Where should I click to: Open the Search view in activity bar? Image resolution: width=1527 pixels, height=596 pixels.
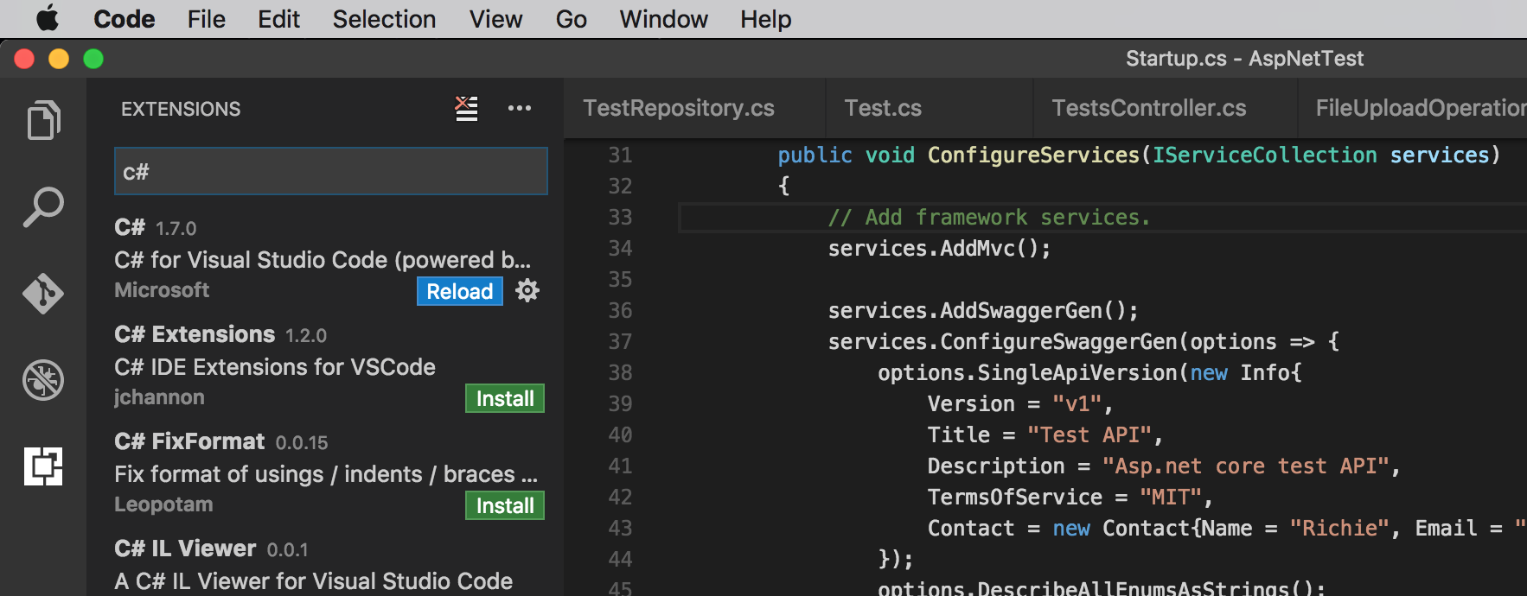tap(43, 207)
